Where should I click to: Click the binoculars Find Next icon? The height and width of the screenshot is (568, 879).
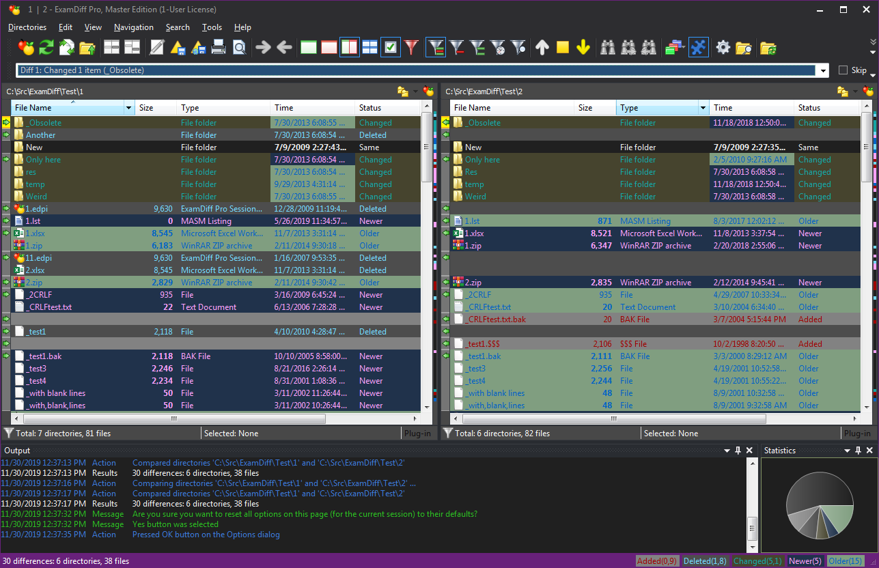pos(628,47)
